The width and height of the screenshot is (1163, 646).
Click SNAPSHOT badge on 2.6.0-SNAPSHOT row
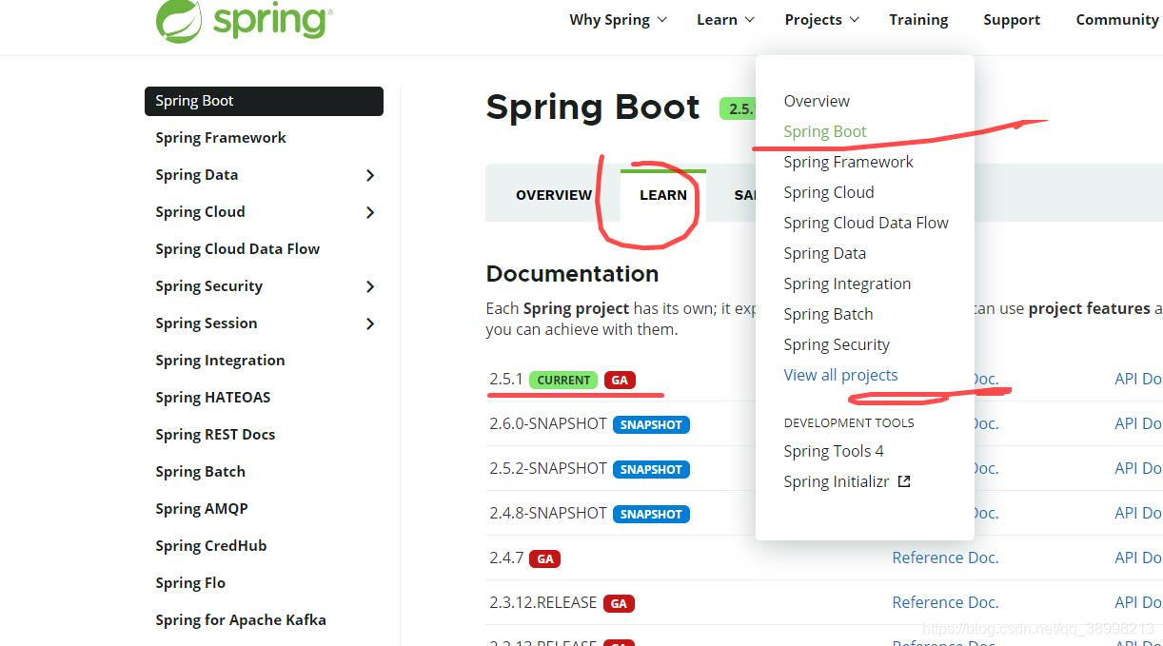tap(651, 424)
